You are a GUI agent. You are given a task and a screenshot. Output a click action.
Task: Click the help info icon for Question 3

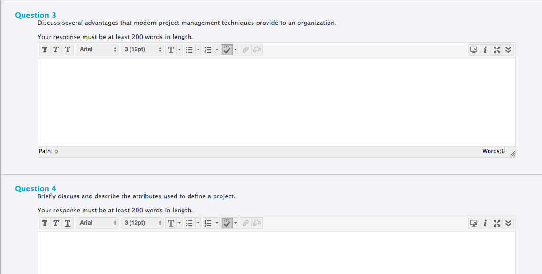pos(485,49)
